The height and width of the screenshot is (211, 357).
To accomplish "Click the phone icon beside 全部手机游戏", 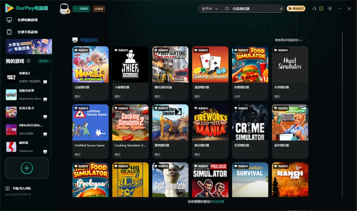I will click(9, 32).
